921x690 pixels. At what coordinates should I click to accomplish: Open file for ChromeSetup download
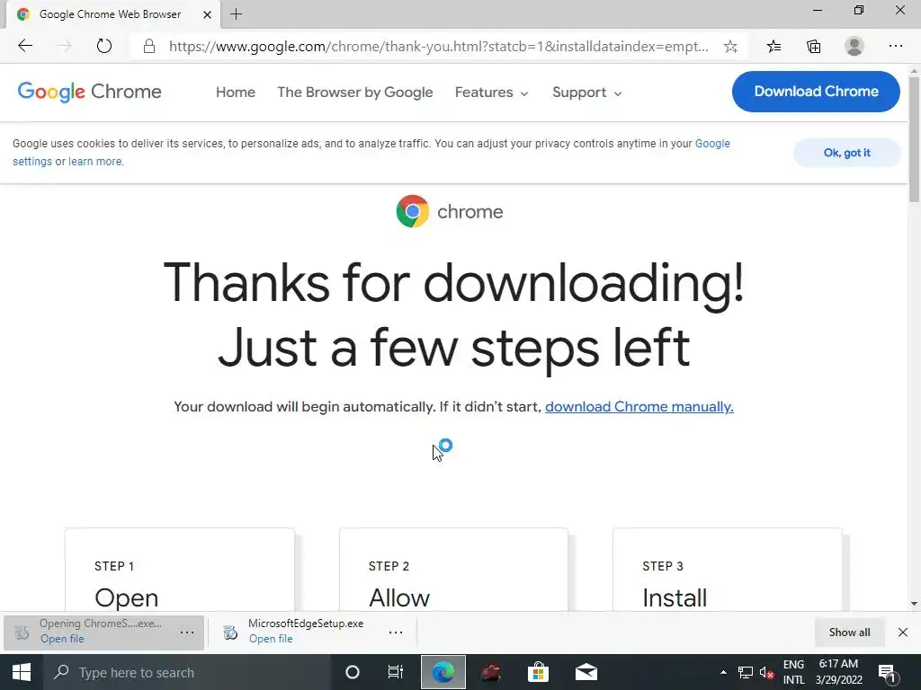[62, 639]
